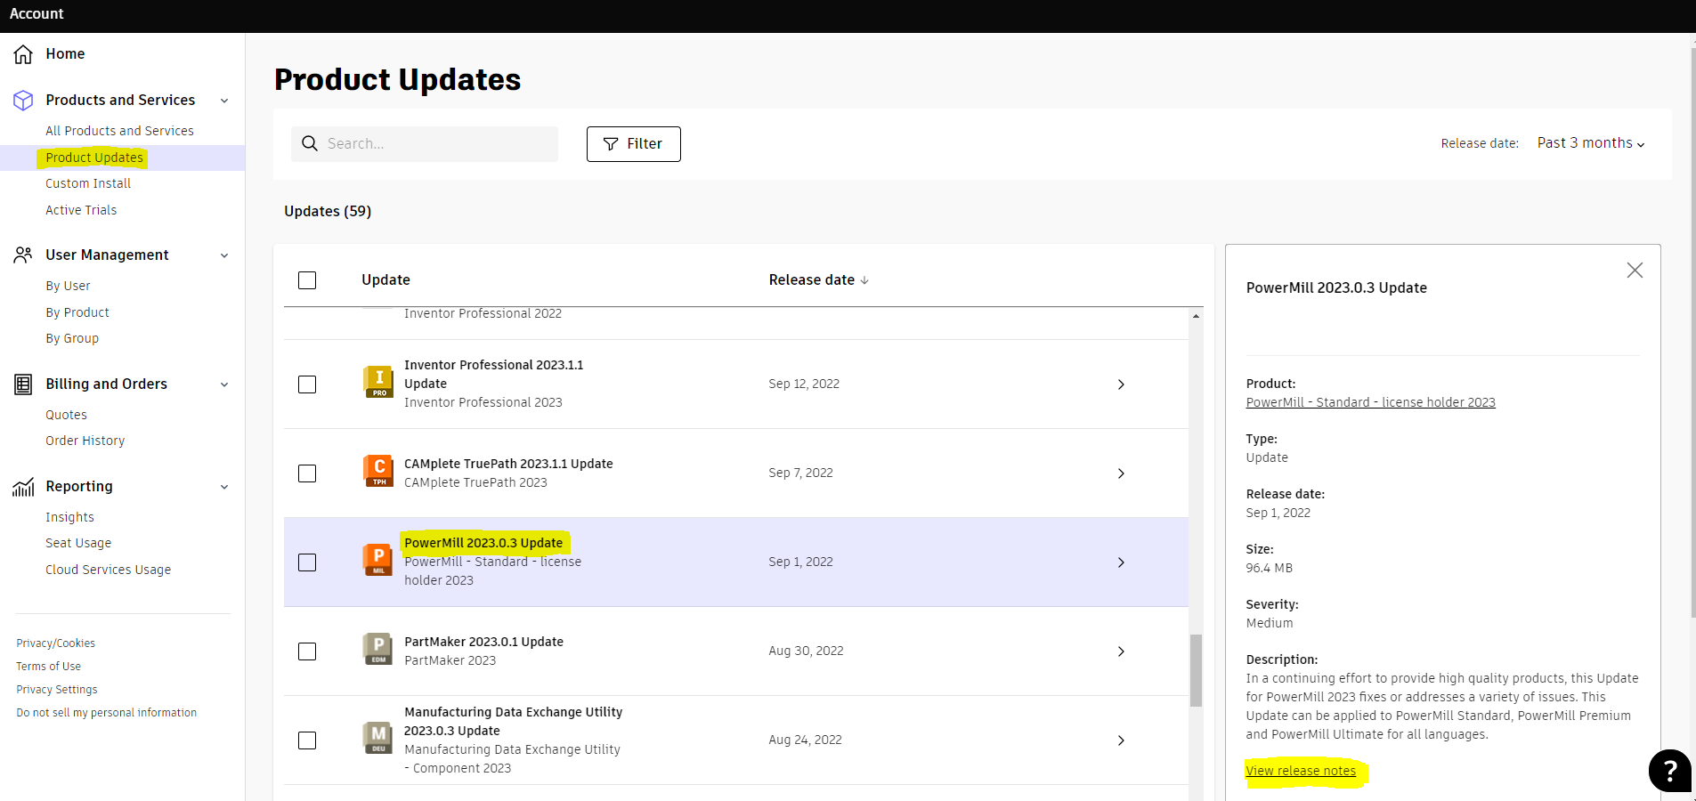Click the search magnifier icon
This screenshot has height=801, width=1696.
click(310, 143)
